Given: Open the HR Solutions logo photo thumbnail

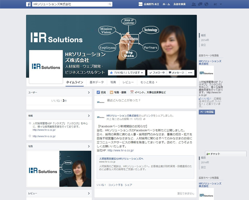Looking at the screenshot, I should click(x=43, y=169).
